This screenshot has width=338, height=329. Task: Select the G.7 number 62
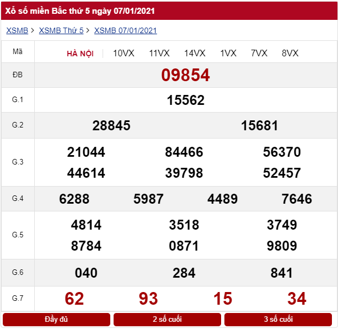pos(74,299)
